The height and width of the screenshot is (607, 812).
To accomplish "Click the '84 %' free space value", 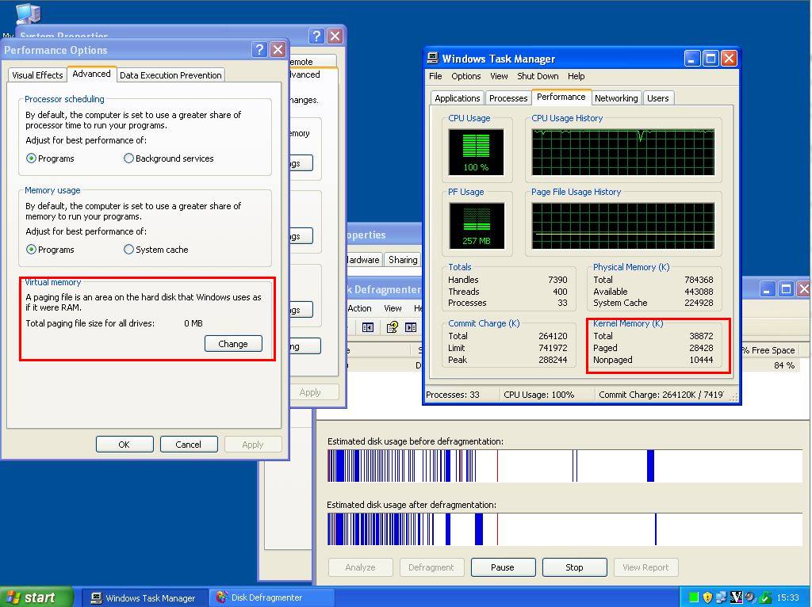I will pos(784,365).
